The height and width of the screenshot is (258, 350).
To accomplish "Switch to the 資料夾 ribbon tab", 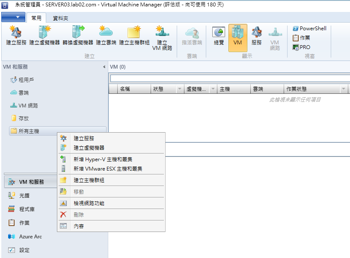I will (x=60, y=18).
